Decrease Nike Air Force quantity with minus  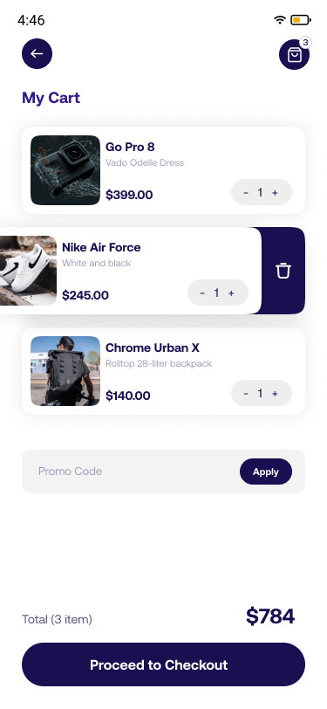[202, 293]
